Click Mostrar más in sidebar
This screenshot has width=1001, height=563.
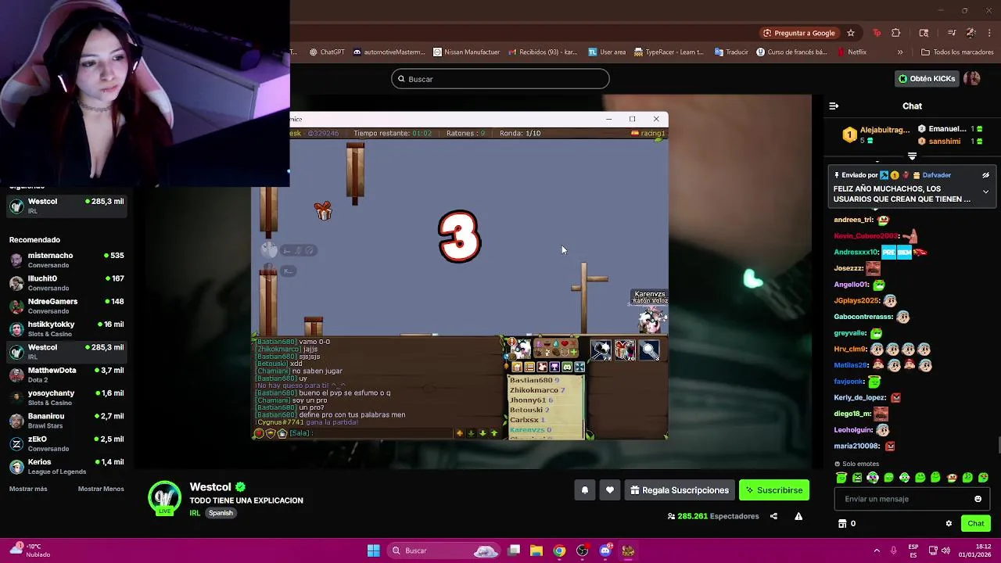pyautogui.click(x=28, y=489)
